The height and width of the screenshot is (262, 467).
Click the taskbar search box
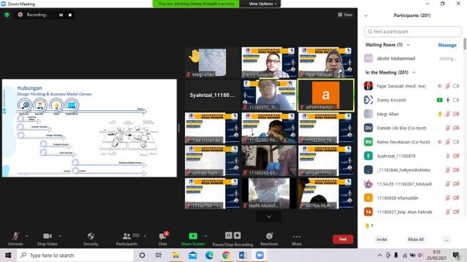75,255
